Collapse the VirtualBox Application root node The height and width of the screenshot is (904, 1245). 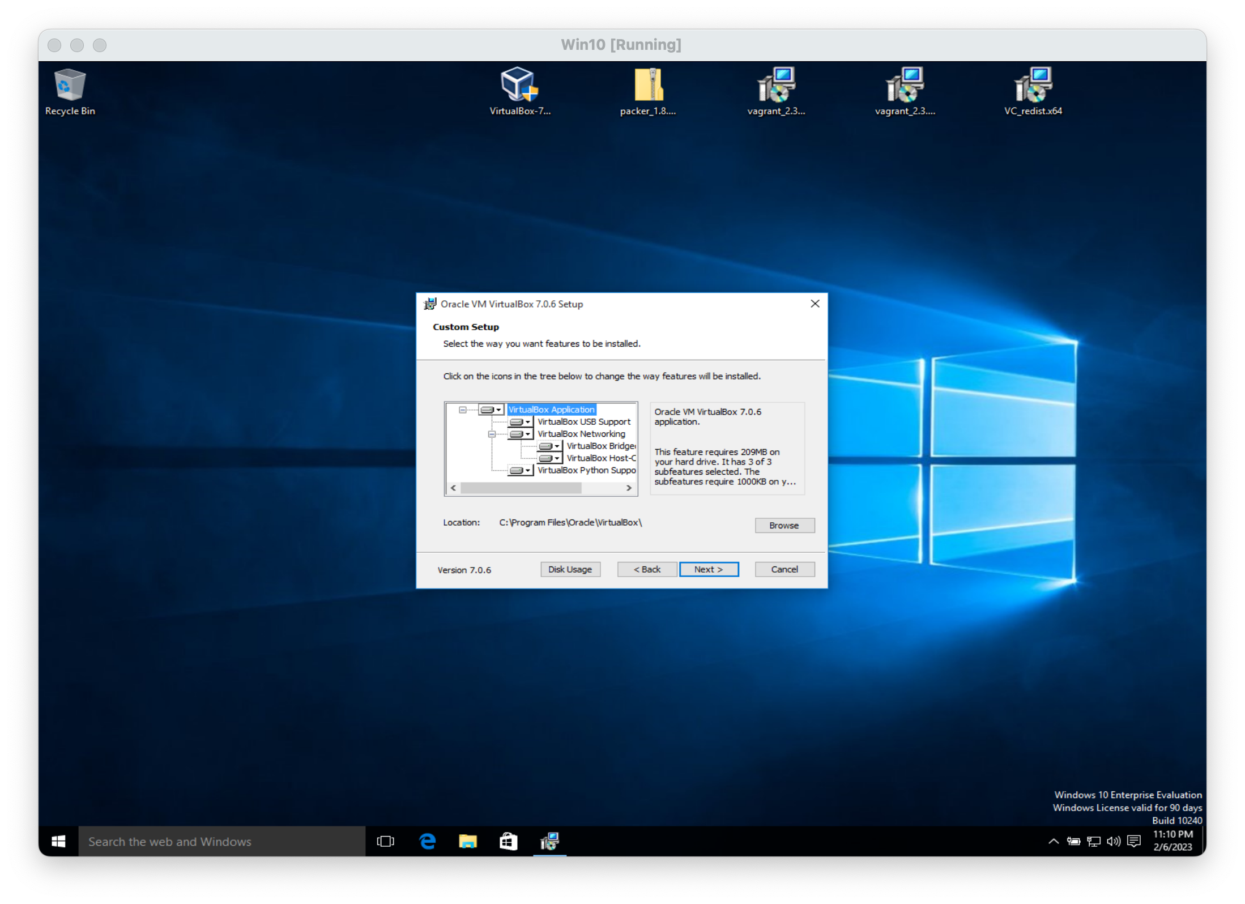pyautogui.click(x=463, y=410)
